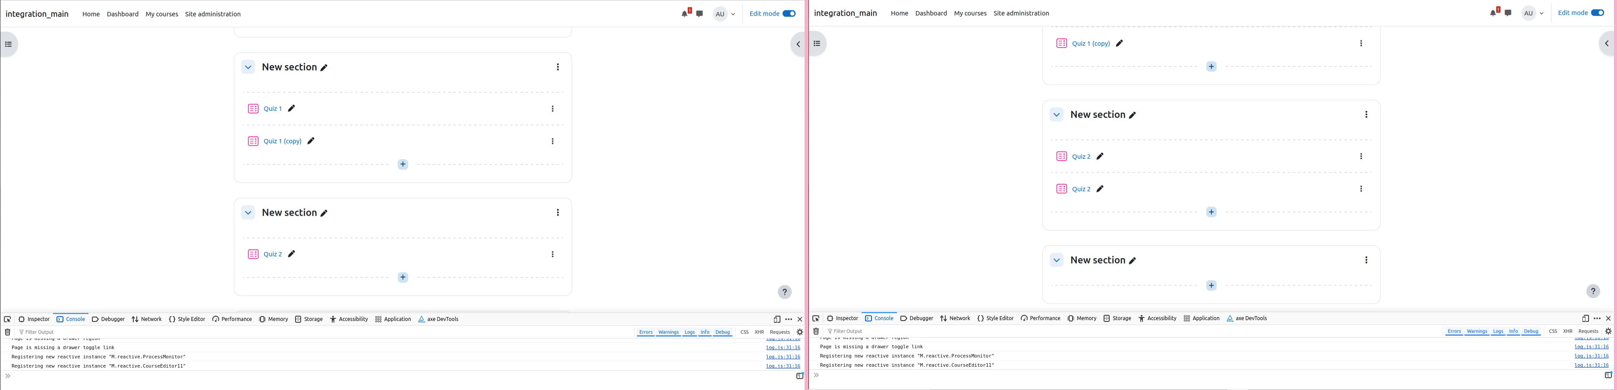Edit Quiz 1 (copy) title pencil, left window
This screenshot has height=390, width=1617.
(x=311, y=142)
